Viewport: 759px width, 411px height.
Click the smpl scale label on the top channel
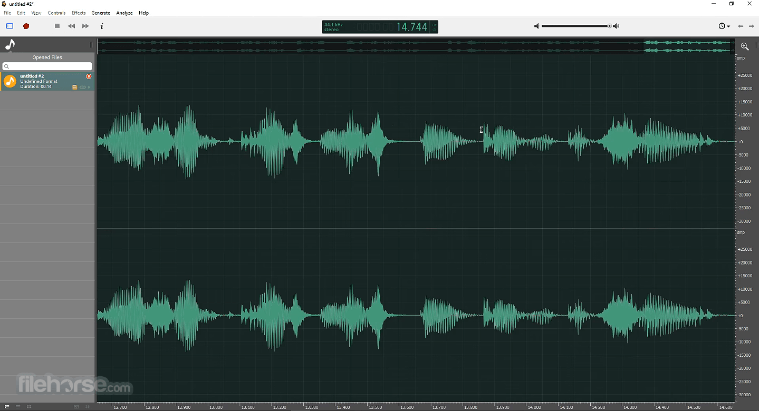tap(742, 58)
